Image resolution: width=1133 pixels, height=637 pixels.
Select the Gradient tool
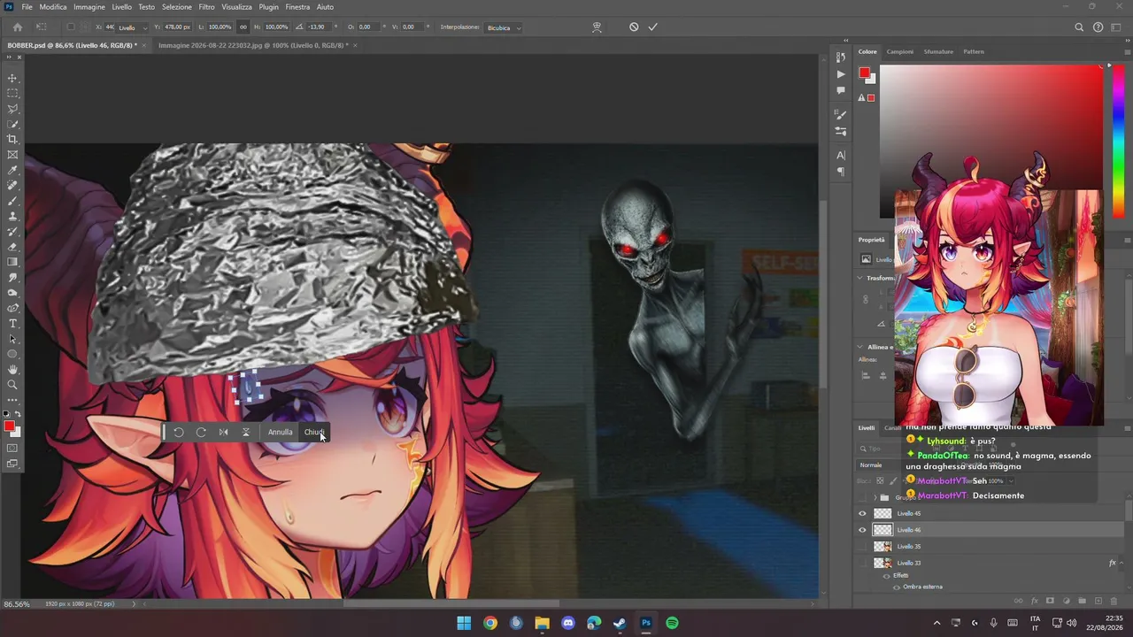tap(12, 262)
